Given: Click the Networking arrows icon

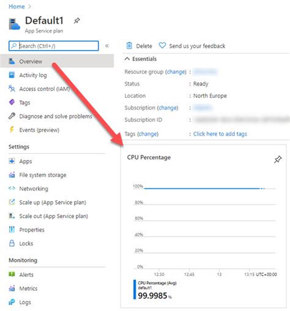Looking at the screenshot, I should coord(12,188).
